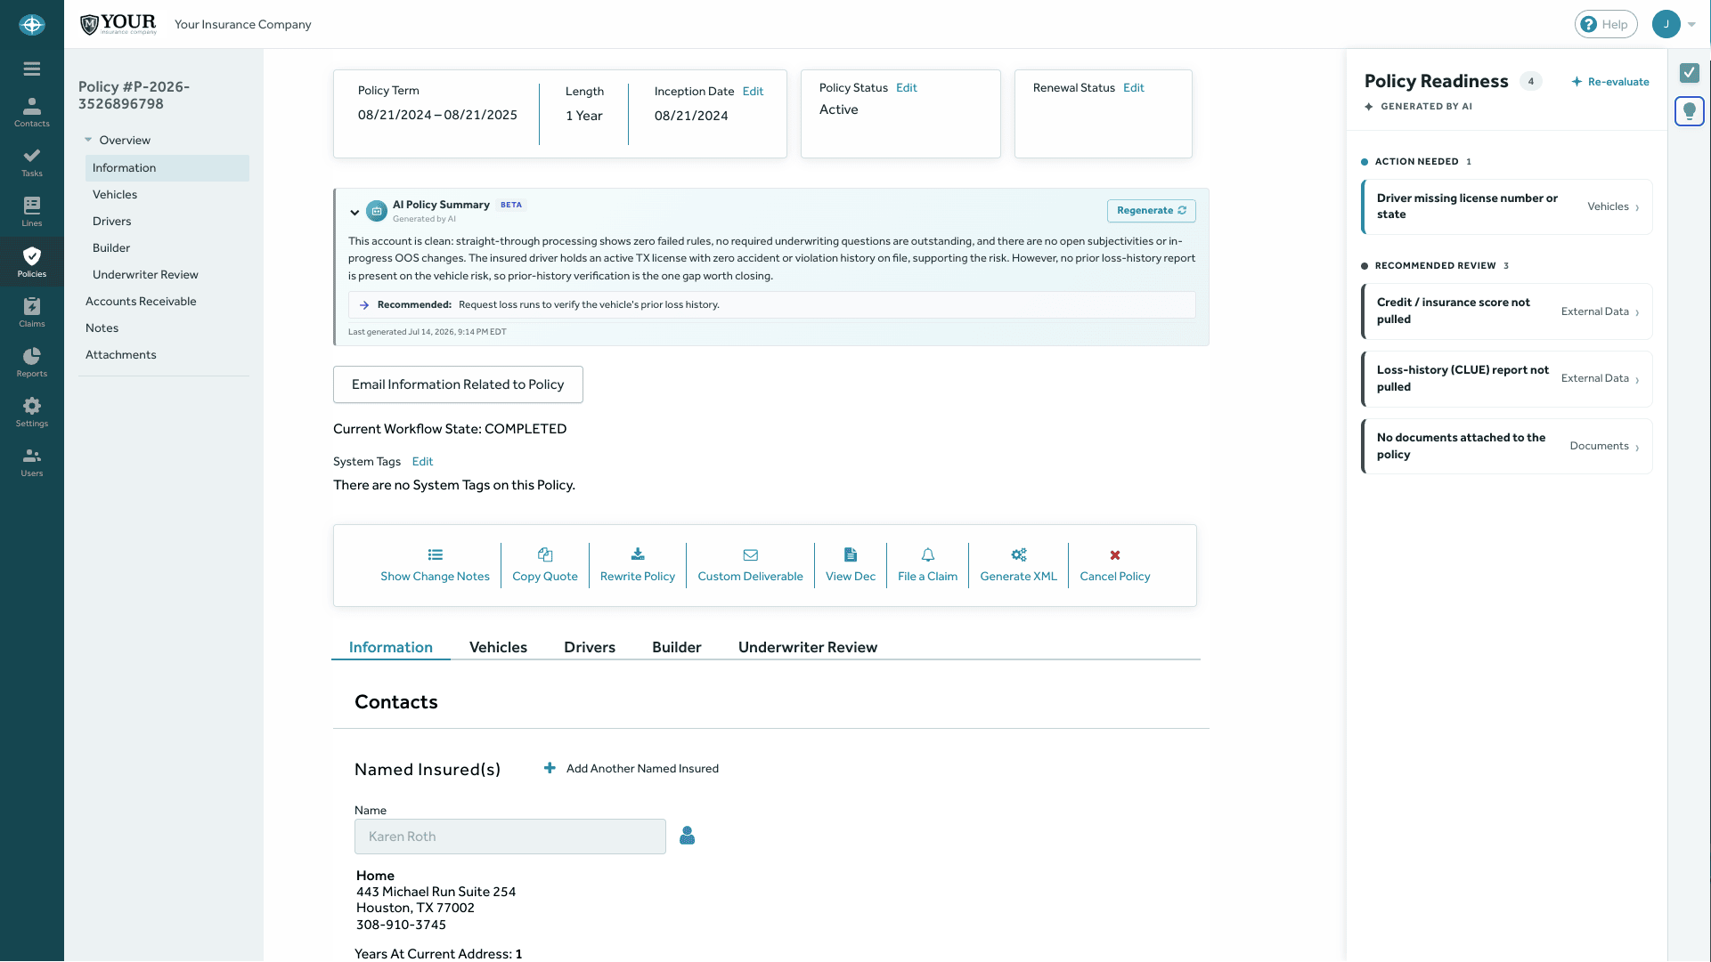This screenshot has height=962, width=1711.
Task: Edit the Inception Date
Action: click(753, 92)
